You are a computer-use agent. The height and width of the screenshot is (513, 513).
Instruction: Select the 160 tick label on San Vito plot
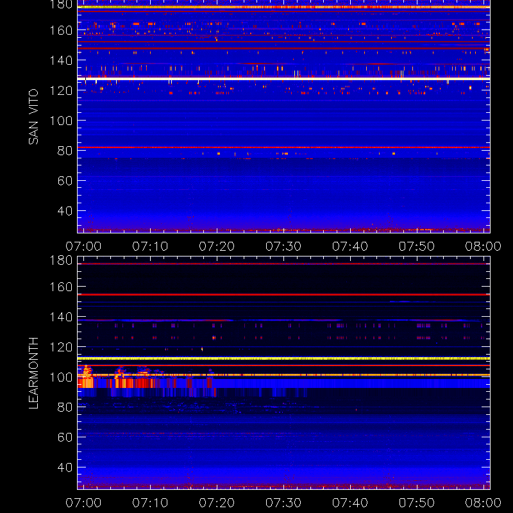coord(61,30)
